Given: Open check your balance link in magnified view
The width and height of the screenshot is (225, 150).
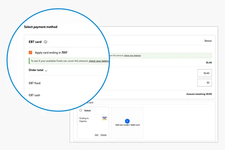Looking at the screenshot, I should pyautogui.click(x=99, y=61).
